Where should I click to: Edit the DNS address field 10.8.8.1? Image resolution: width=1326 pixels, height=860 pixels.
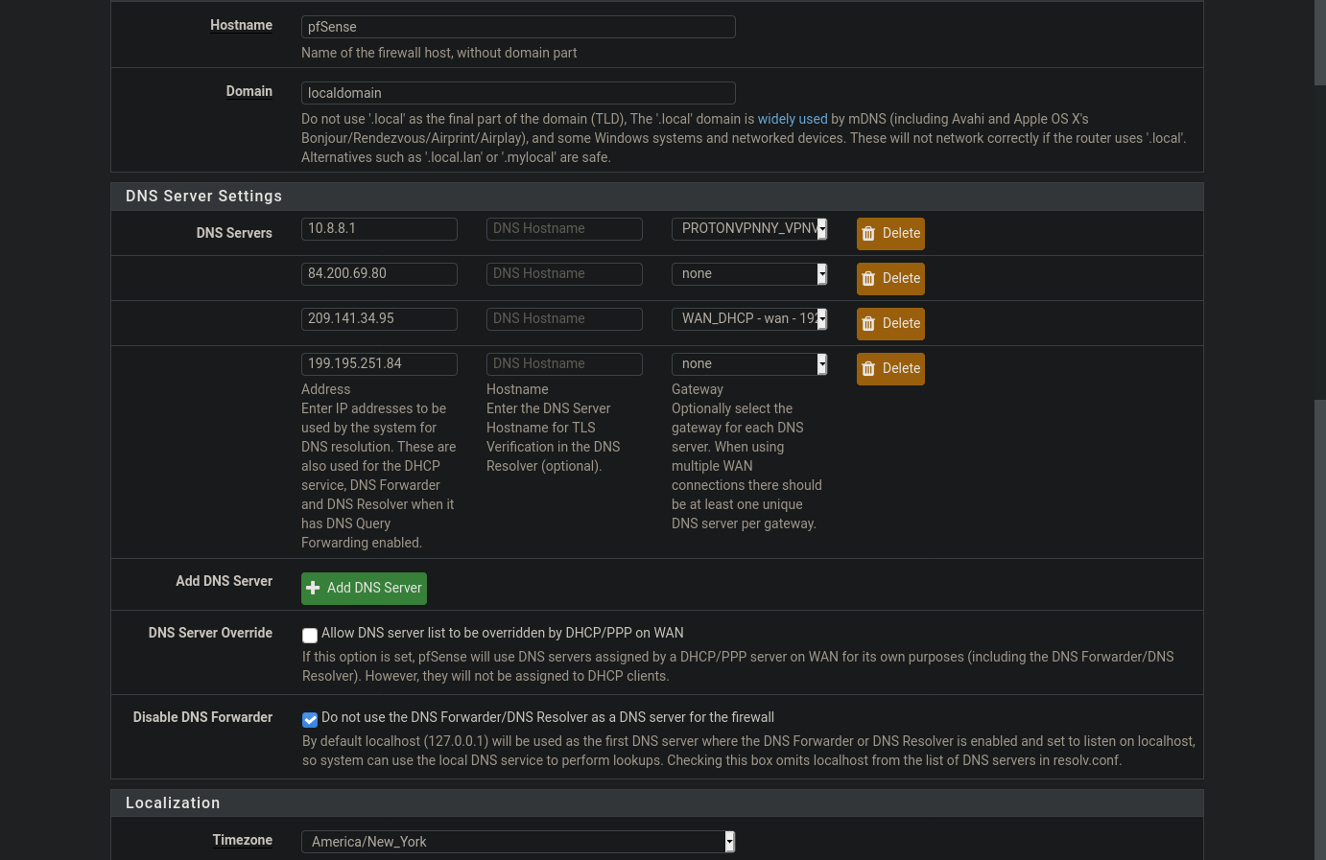pyautogui.click(x=379, y=228)
